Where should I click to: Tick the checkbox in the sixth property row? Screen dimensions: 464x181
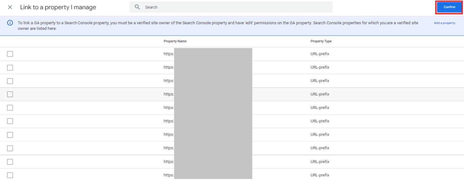pos(10,121)
